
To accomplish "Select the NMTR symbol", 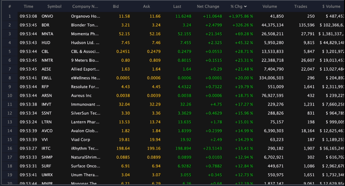I will pos(47,60).
